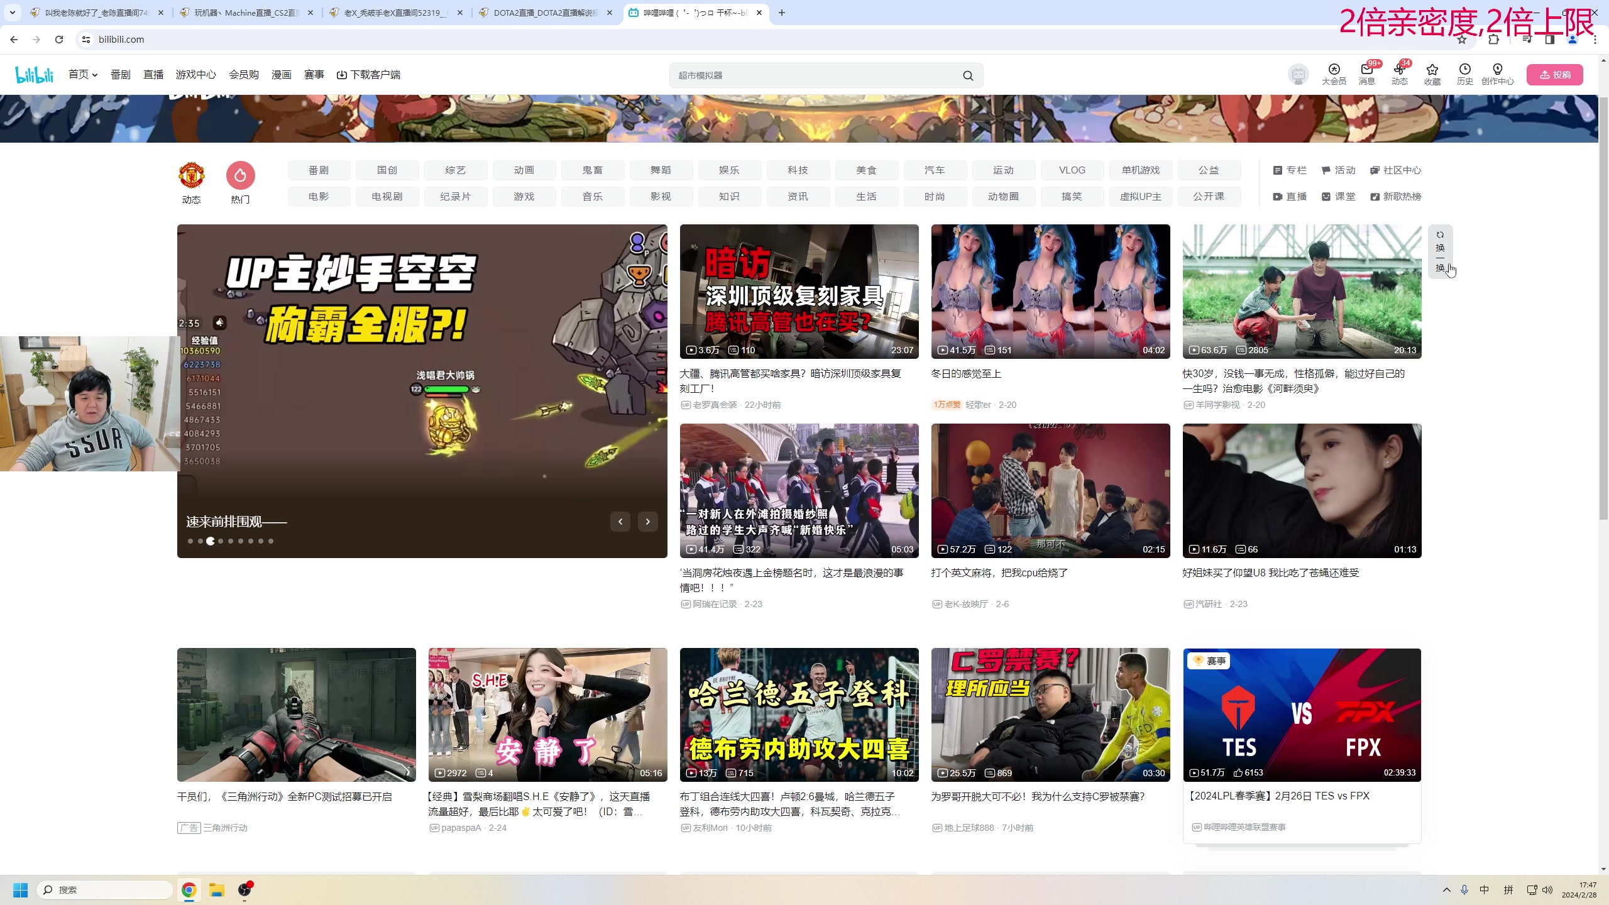
Task: Open 创作中心 lightbulb icon
Action: pyautogui.click(x=1498, y=74)
